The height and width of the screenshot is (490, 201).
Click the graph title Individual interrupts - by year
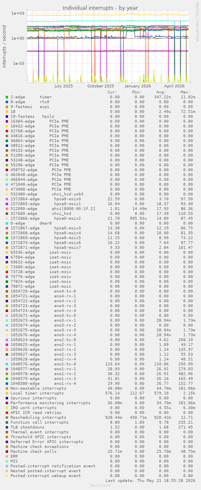100,8
